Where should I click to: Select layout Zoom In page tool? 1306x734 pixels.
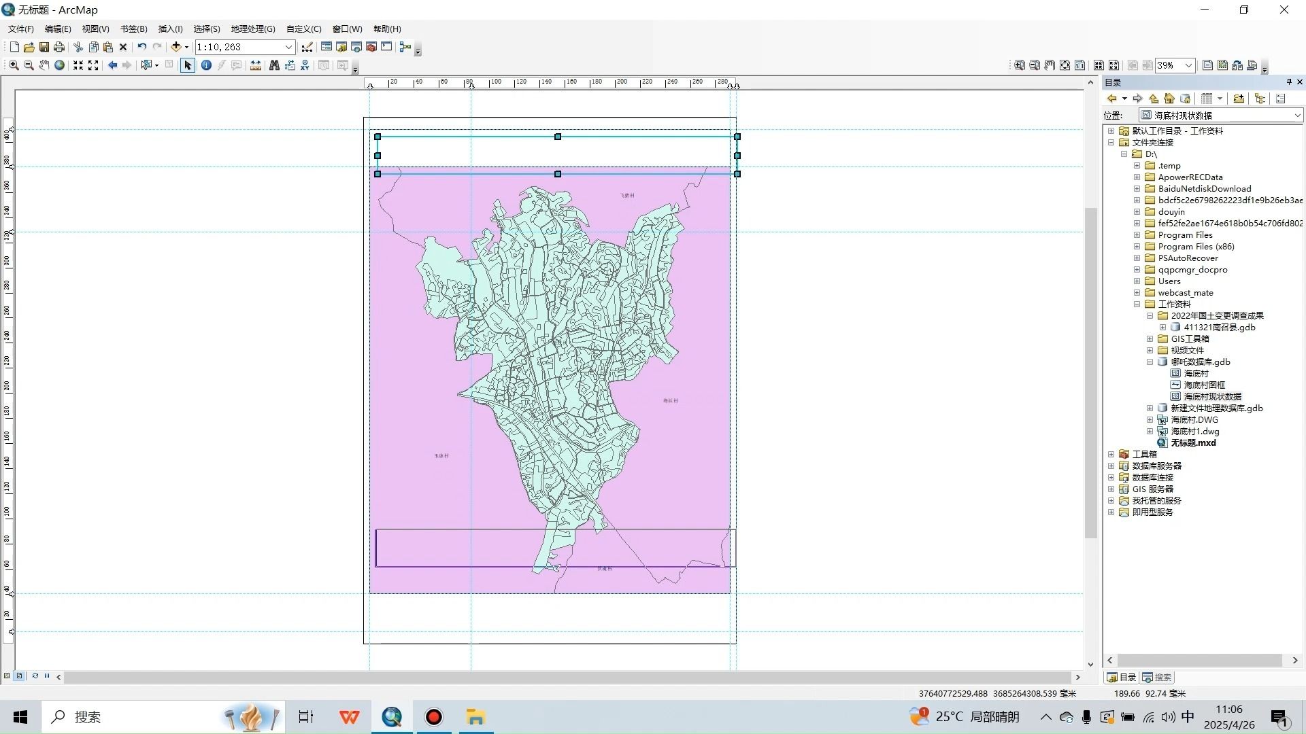(x=1020, y=65)
